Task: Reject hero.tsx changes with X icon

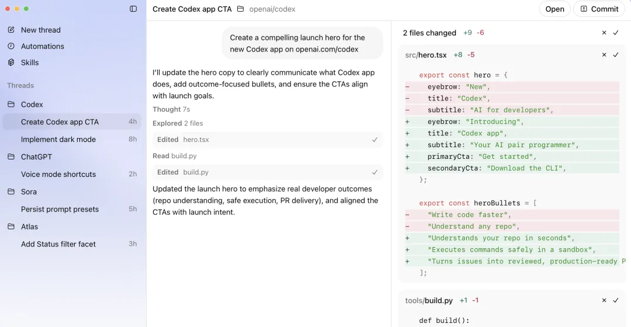Action: coord(604,55)
